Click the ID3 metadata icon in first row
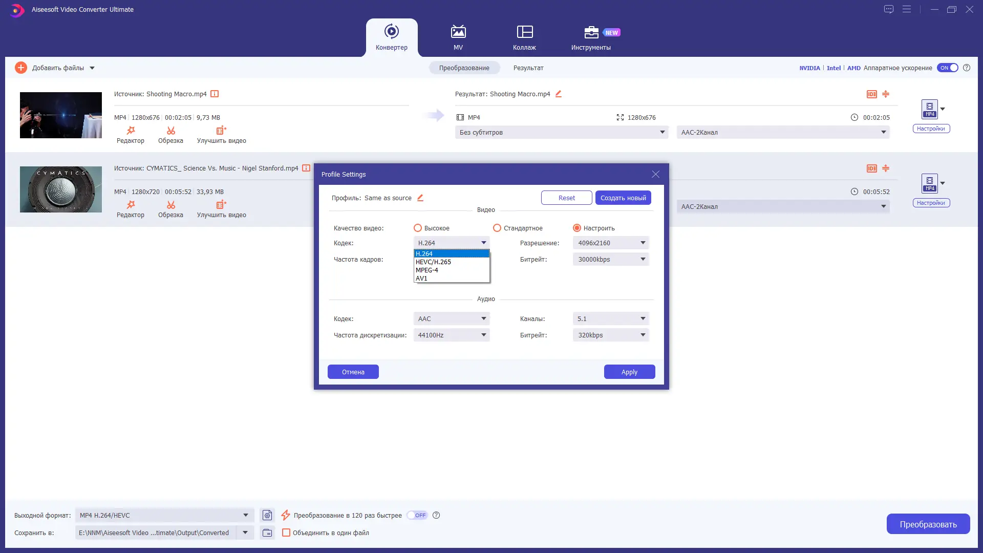This screenshot has height=553, width=983. (x=871, y=94)
